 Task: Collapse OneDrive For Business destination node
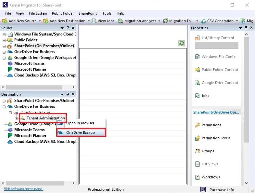point(4,107)
